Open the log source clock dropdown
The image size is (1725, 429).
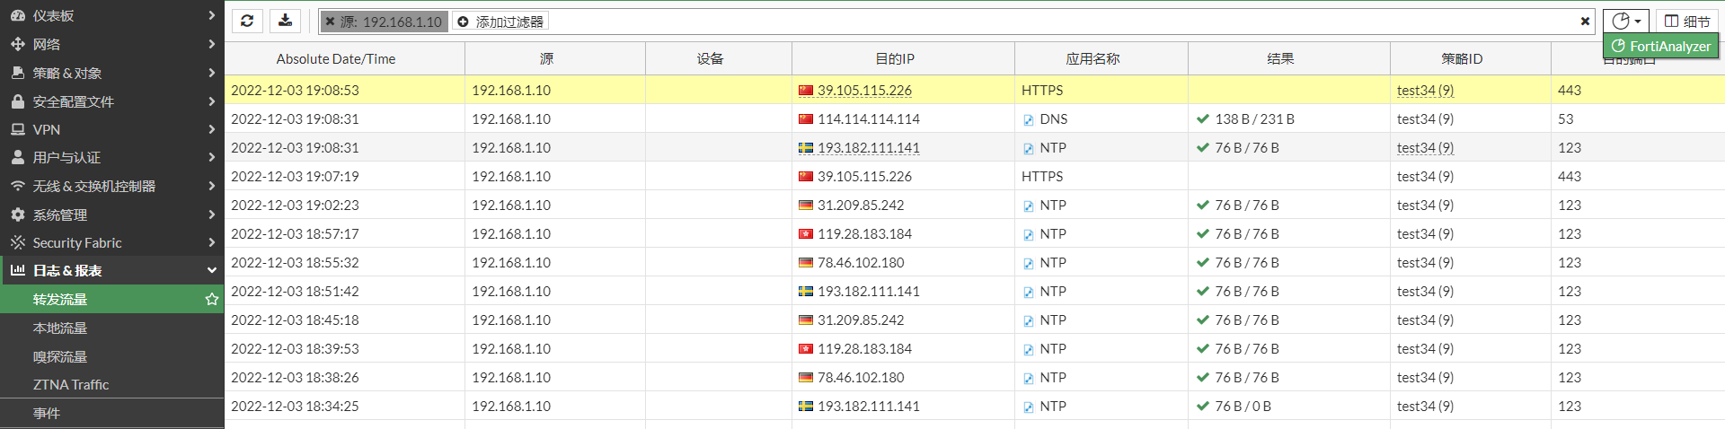pyautogui.click(x=1625, y=21)
